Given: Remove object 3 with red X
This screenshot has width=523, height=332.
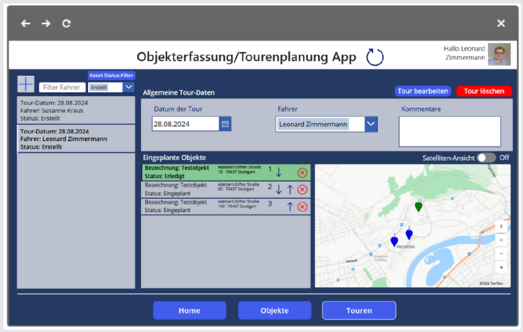Looking at the screenshot, I should pyautogui.click(x=302, y=207).
